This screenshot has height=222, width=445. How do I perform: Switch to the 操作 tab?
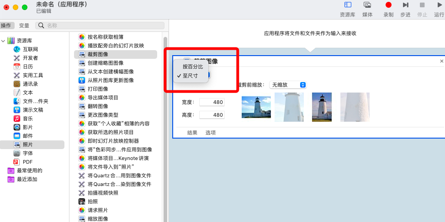[x=6, y=26]
